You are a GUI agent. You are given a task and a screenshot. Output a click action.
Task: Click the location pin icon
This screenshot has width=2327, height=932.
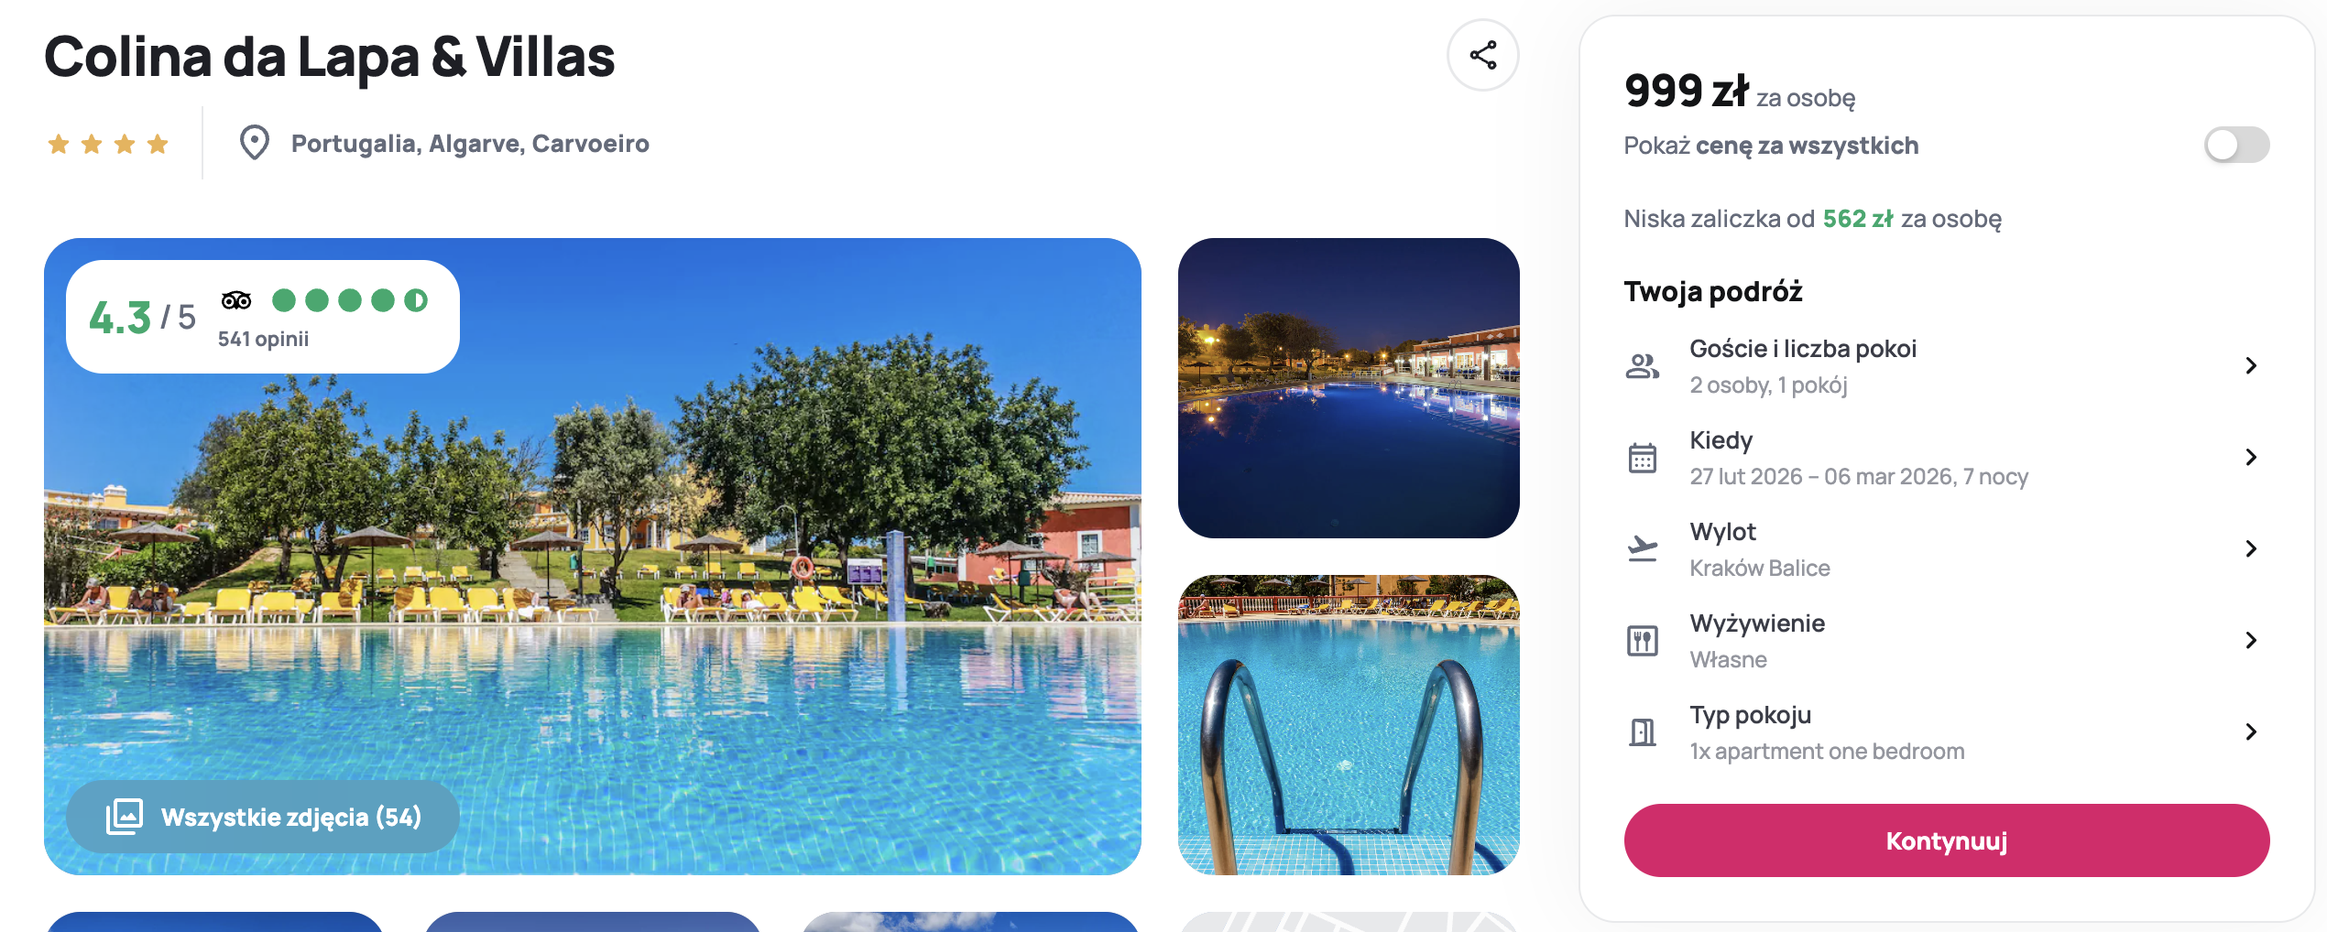254,143
